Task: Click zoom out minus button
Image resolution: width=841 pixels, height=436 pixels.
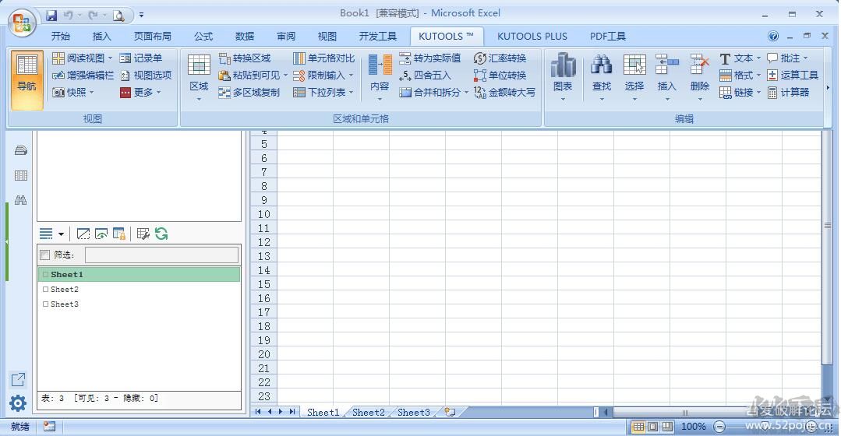Action: [x=719, y=427]
